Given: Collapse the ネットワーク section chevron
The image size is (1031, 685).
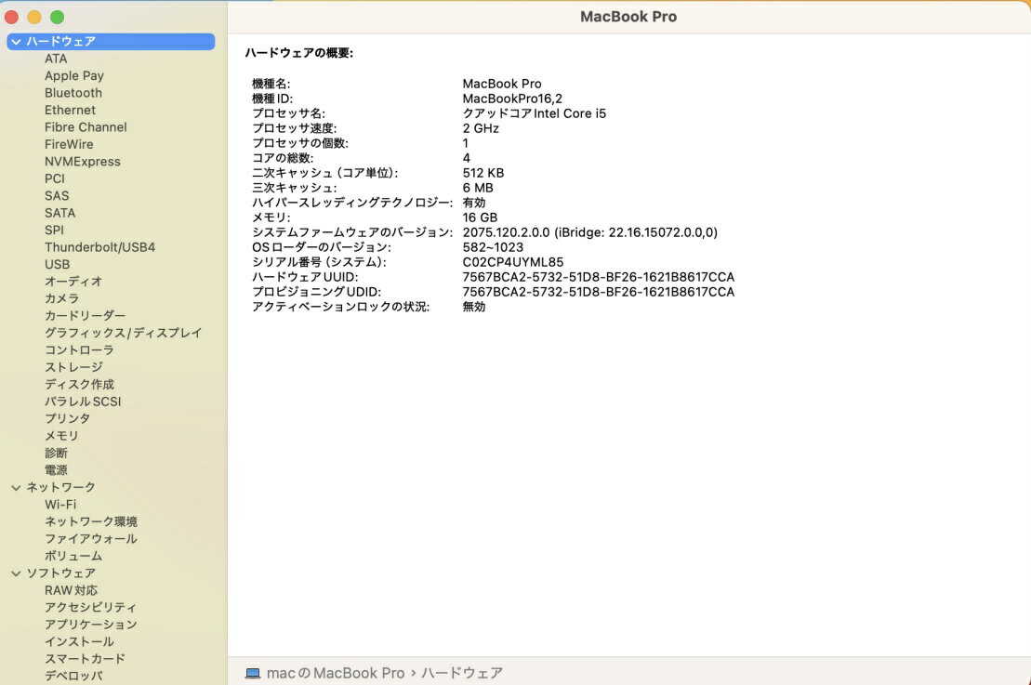Looking at the screenshot, I should 16,487.
